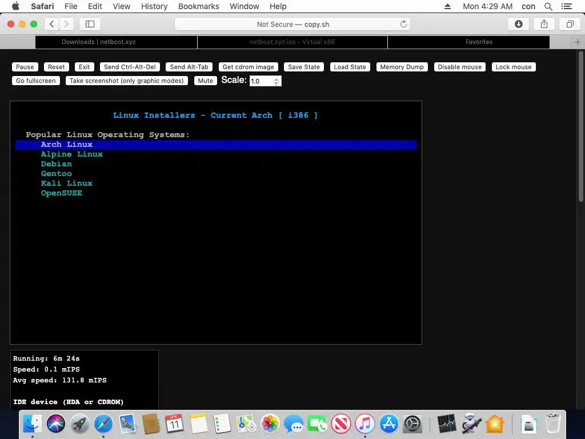Show the Safari sidebar
Viewport: 585px width, 439px height.
90,24
